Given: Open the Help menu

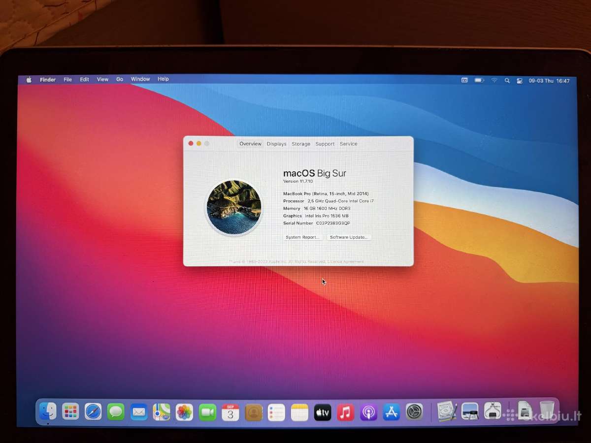Looking at the screenshot, I should (163, 79).
